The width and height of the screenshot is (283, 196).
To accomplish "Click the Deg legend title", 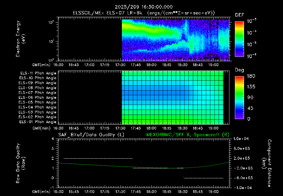I will [x=240, y=70].
